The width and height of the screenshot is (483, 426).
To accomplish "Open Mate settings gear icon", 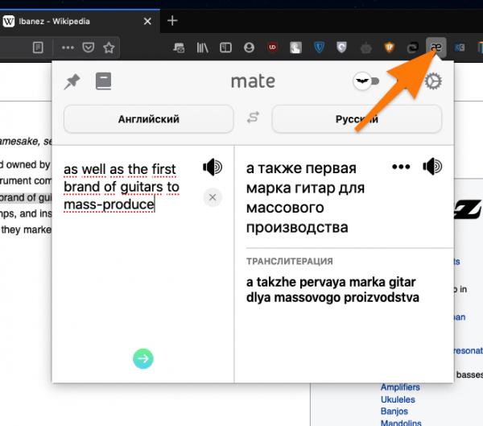I will (x=433, y=81).
